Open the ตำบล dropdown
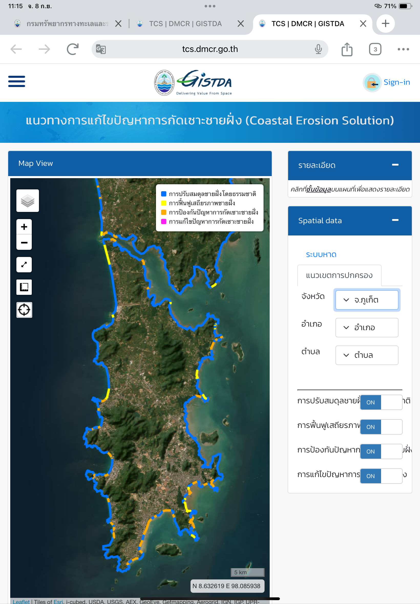 [366, 355]
